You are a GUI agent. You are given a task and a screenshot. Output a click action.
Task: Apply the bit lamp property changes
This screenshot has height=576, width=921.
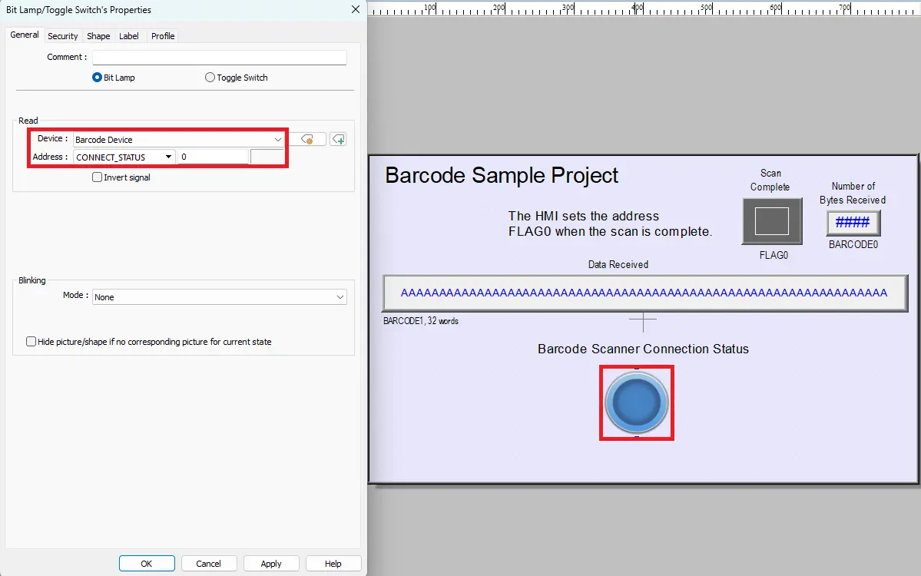coord(271,563)
